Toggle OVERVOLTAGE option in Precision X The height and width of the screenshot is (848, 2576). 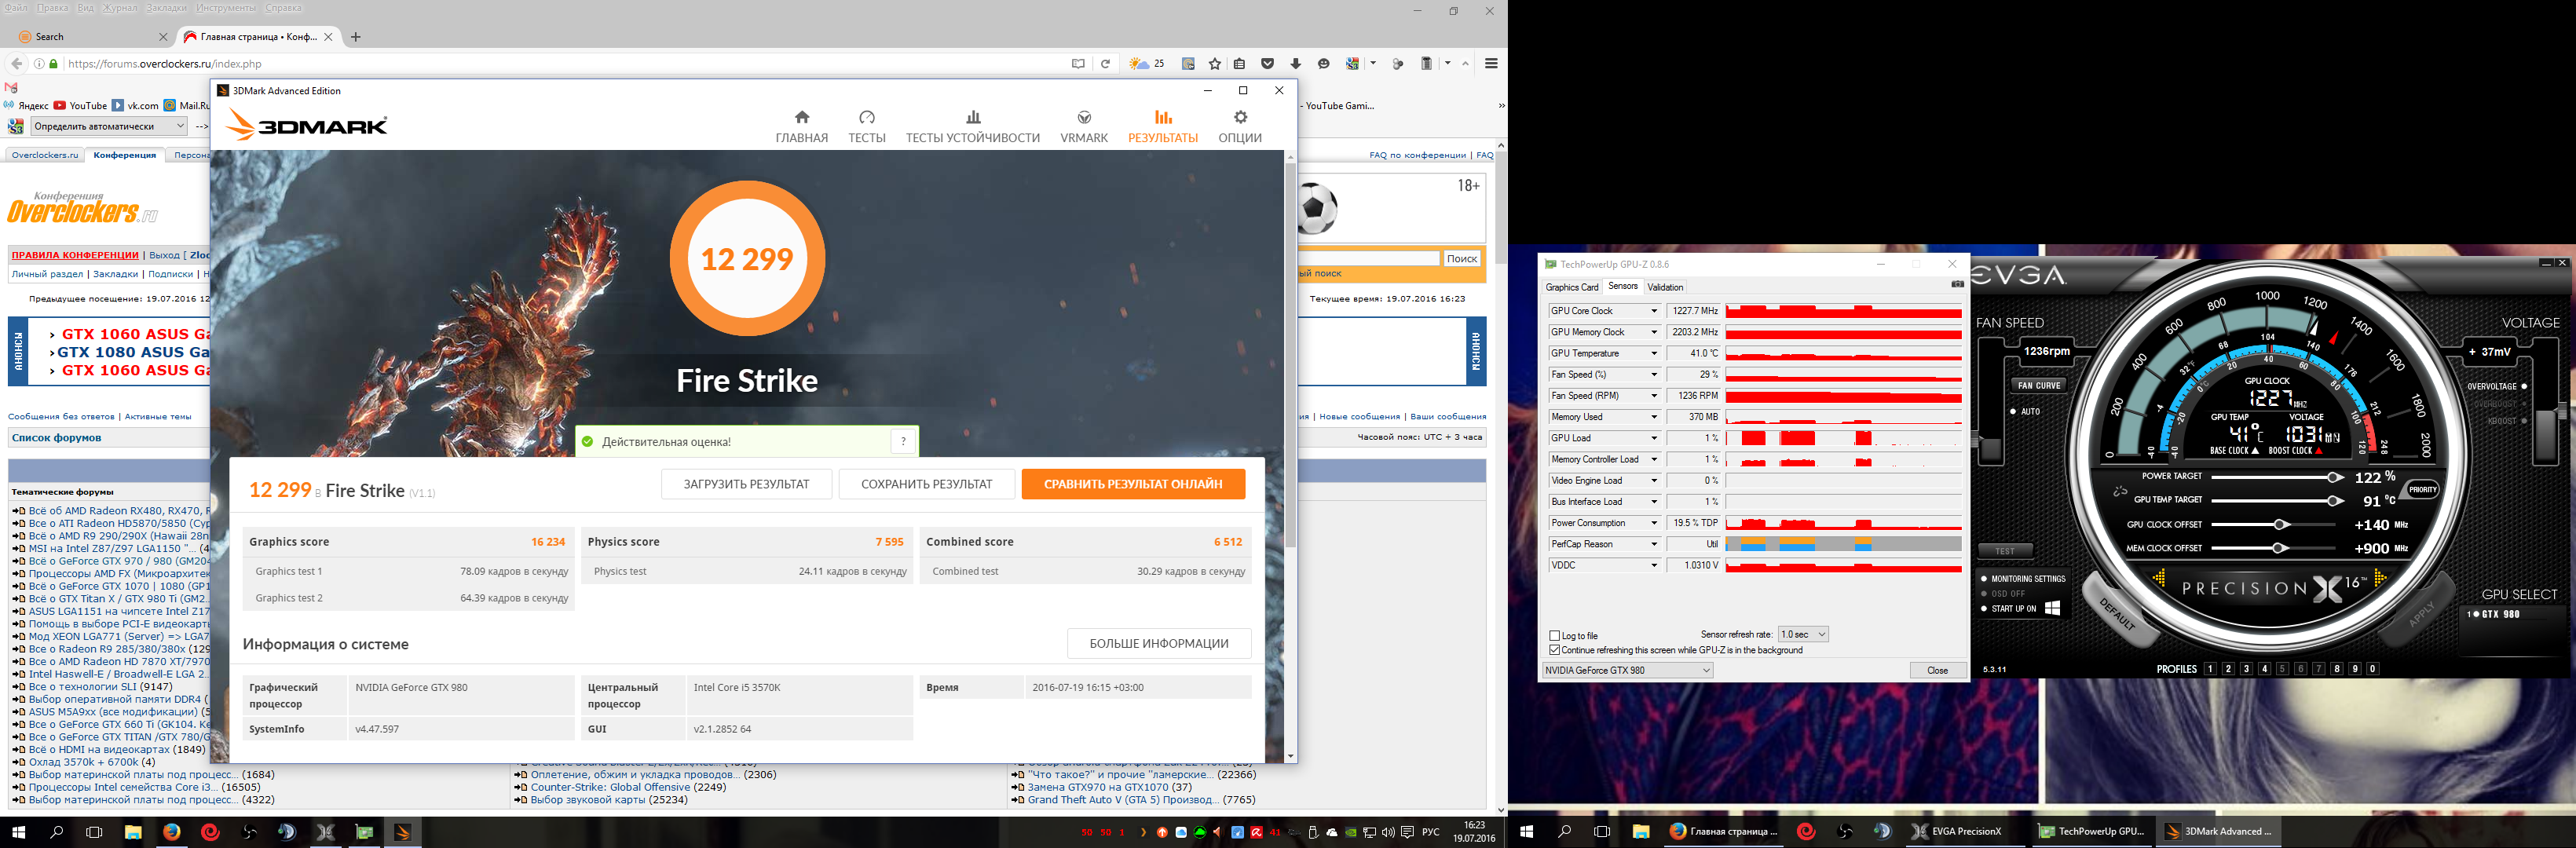click(2524, 386)
